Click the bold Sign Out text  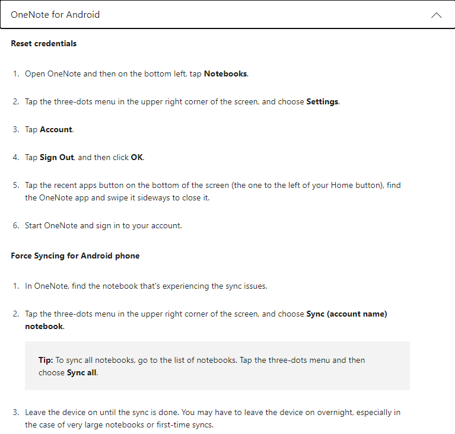pos(56,157)
